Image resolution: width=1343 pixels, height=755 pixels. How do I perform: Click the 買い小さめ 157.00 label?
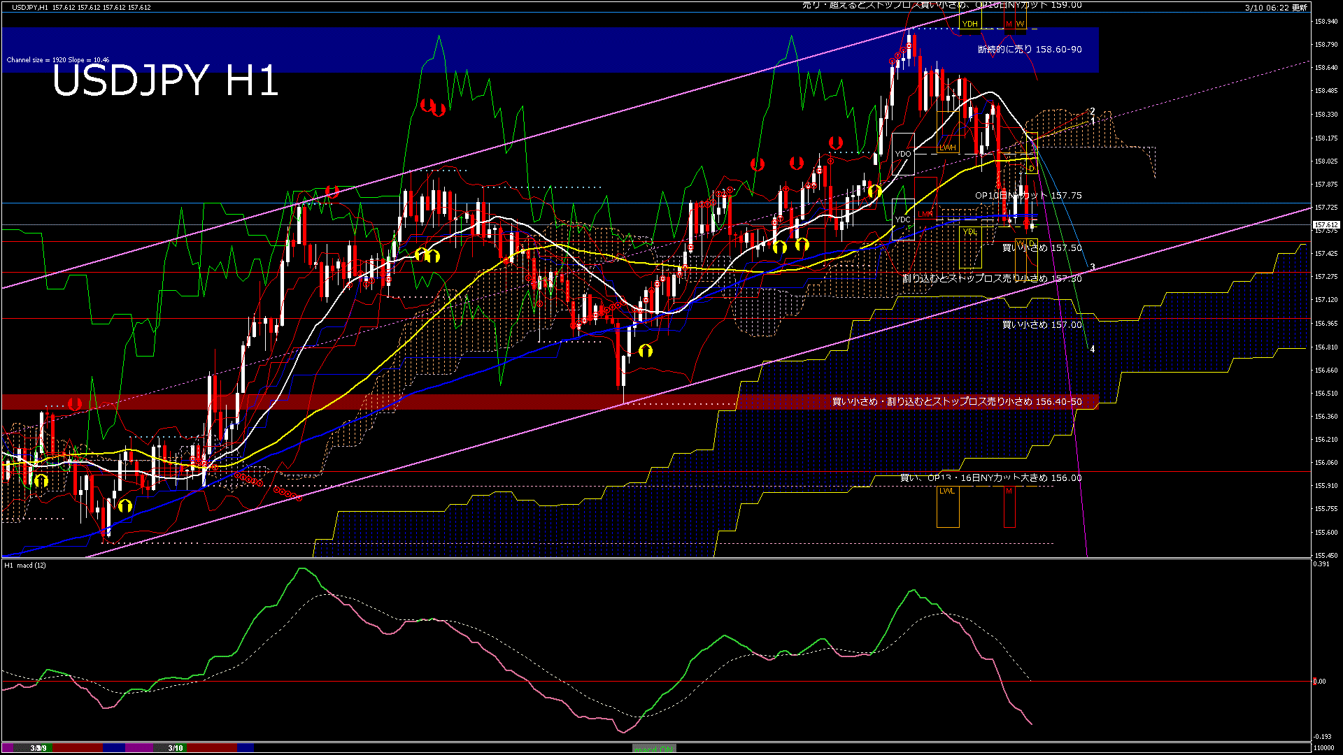(1042, 325)
